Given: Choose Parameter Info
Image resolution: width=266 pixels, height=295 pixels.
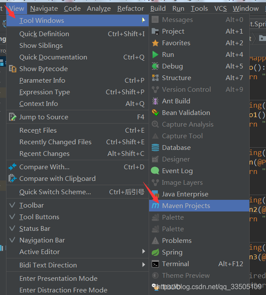Looking at the screenshot, I should [x=77, y=81].
